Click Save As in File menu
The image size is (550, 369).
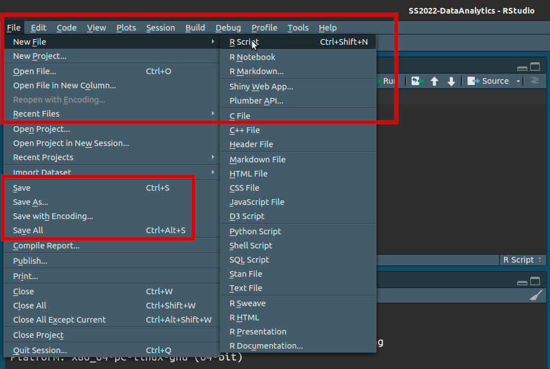pyautogui.click(x=31, y=202)
